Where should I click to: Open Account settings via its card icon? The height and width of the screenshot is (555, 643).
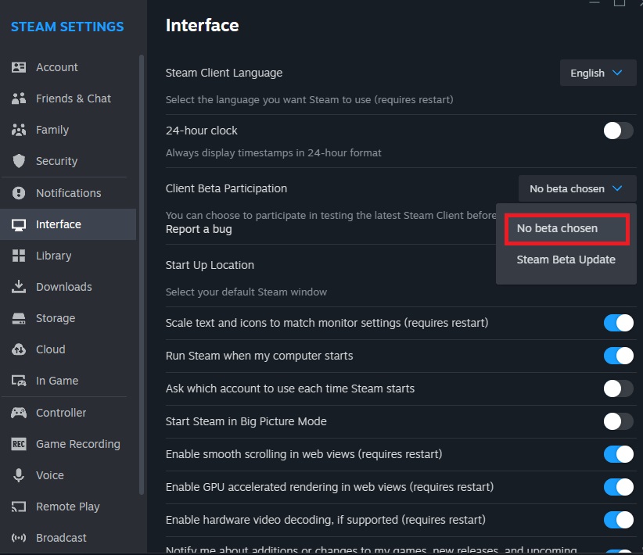coord(19,67)
